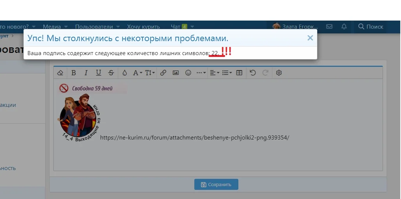Open the messages envelope icon

tap(329, 26)
